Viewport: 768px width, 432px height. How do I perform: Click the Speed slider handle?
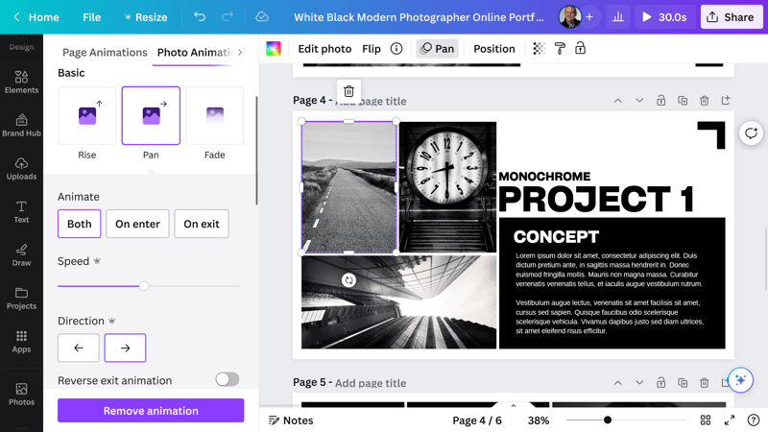click(143, 285)
